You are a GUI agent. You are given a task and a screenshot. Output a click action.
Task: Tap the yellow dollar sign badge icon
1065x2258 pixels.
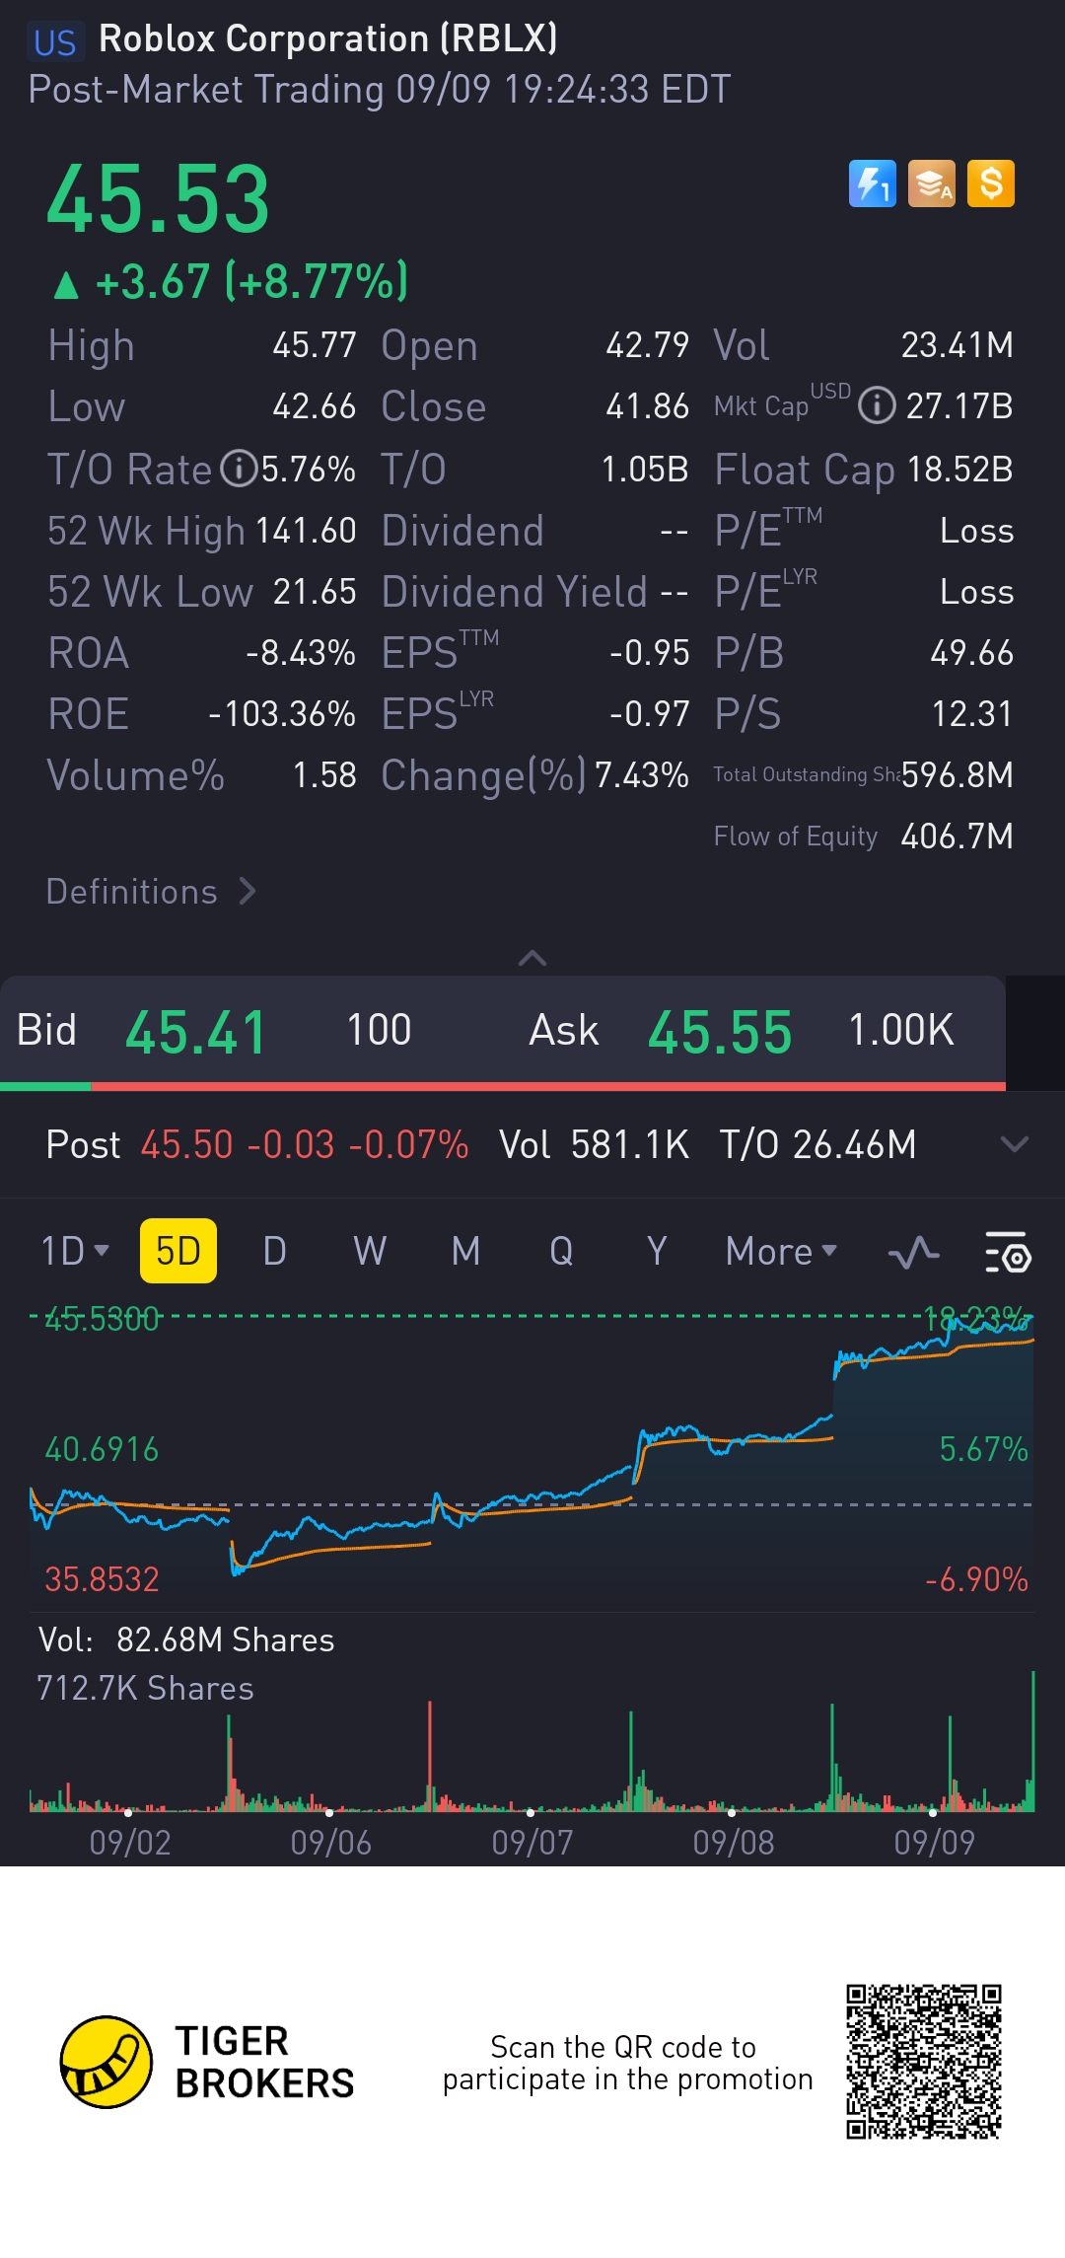[991, 183]
